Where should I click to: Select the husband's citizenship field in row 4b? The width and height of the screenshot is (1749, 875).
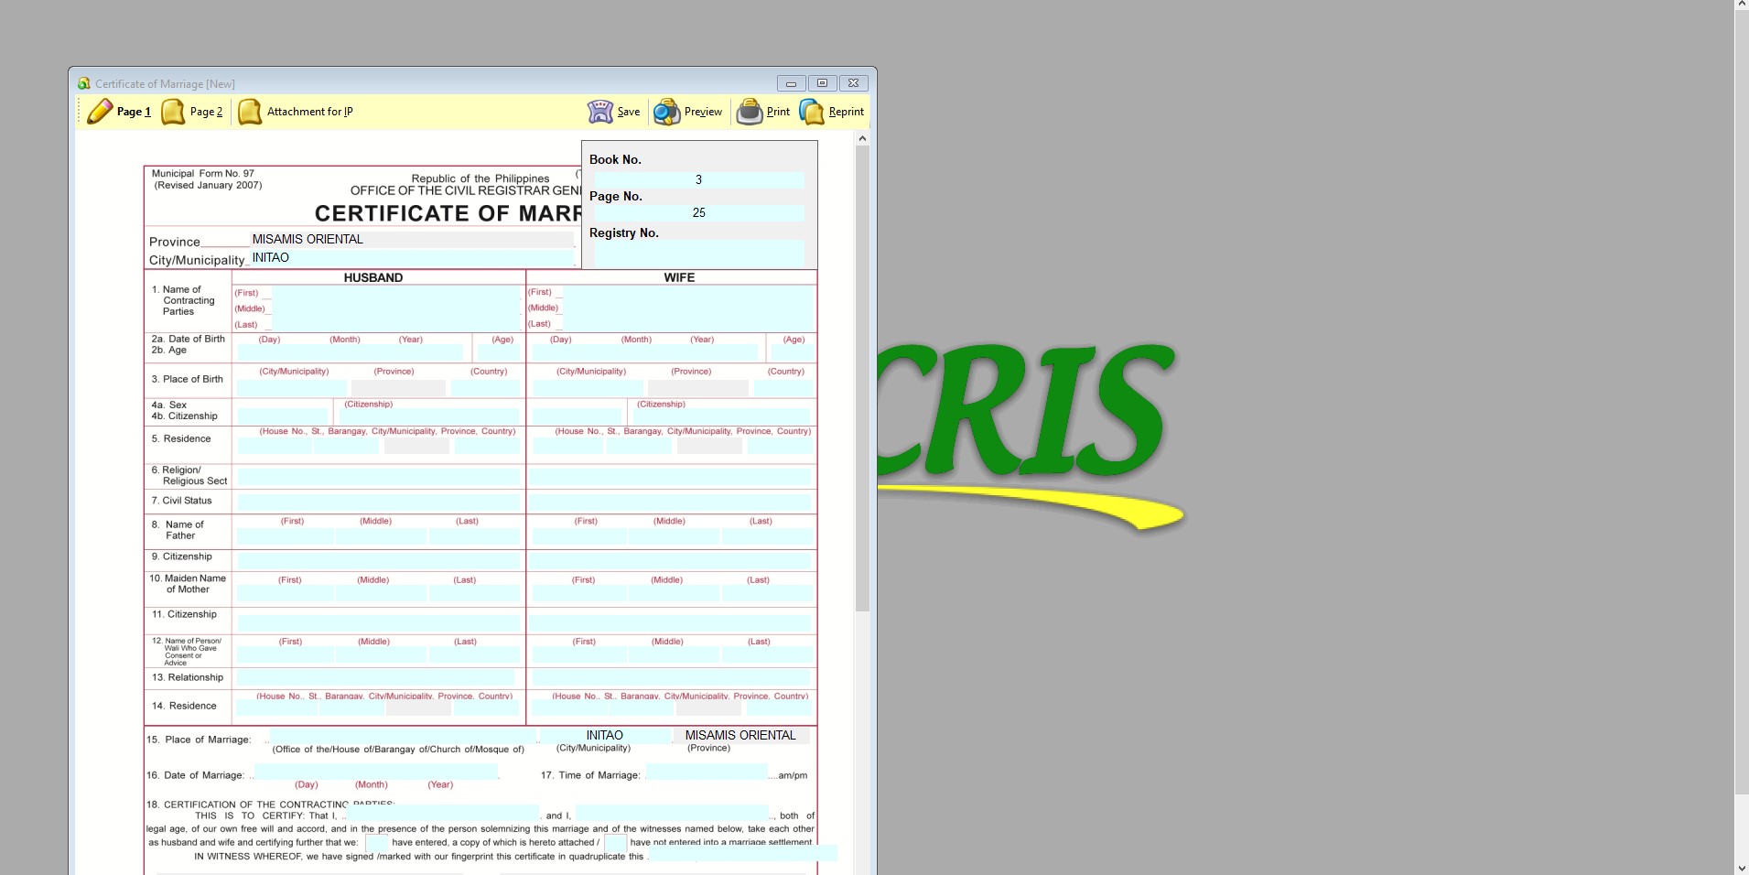[430, 416]
